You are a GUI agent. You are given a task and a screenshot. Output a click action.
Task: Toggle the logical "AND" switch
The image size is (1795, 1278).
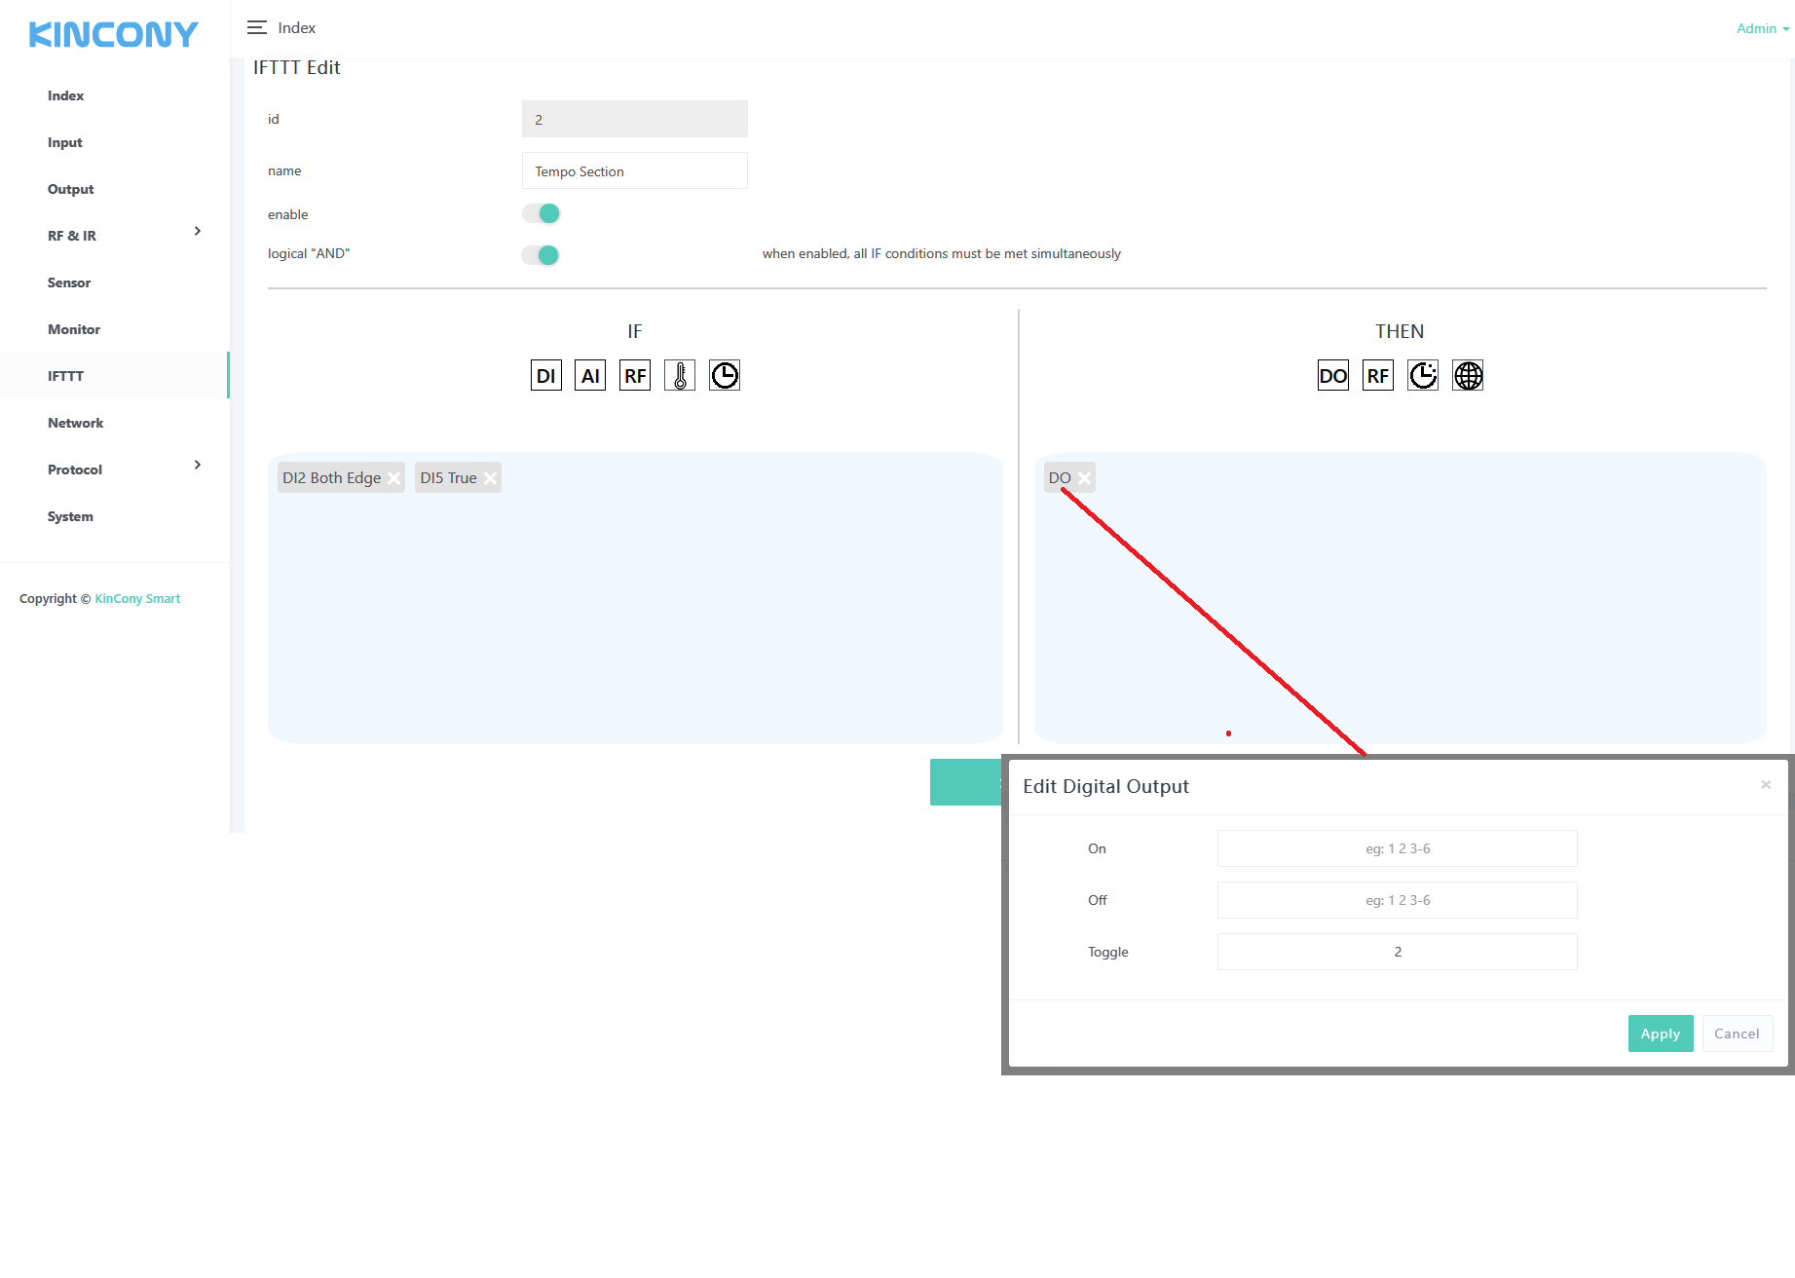click(542, 255)
